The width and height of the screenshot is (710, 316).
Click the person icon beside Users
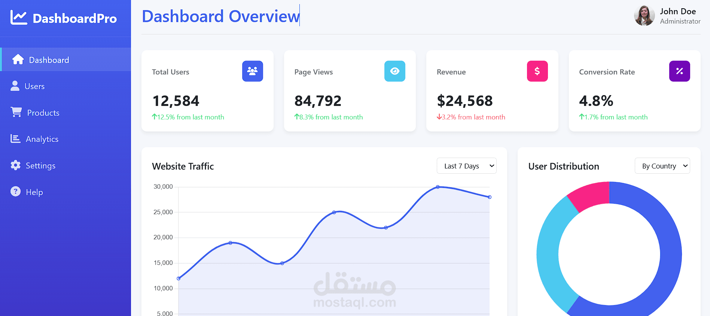tap(15, 86)
